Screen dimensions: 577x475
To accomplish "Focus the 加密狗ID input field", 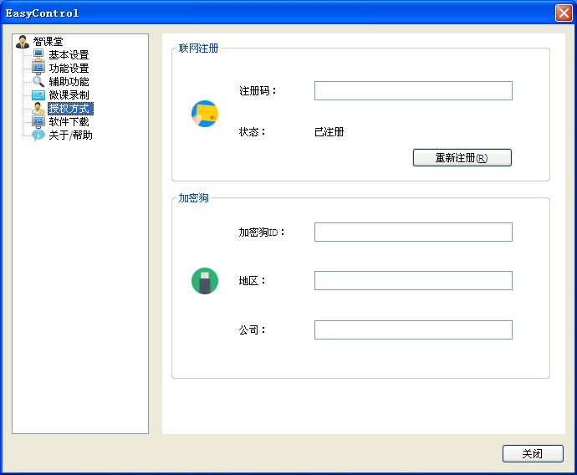I will click(x=413, y=232).
